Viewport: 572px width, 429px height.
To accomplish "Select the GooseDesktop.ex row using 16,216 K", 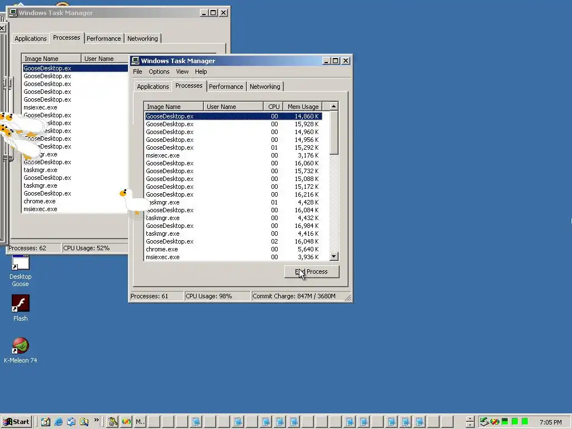I will (233, 194).
